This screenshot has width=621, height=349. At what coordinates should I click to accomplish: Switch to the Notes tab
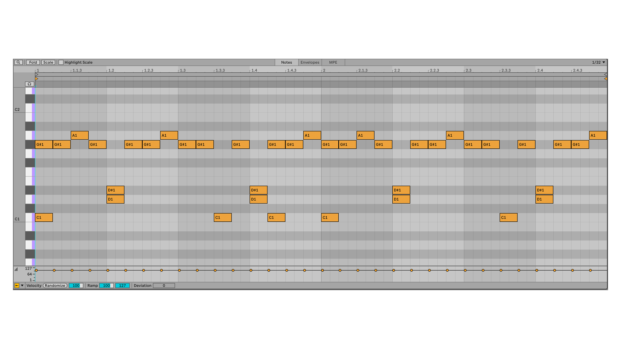pos(287,62)
